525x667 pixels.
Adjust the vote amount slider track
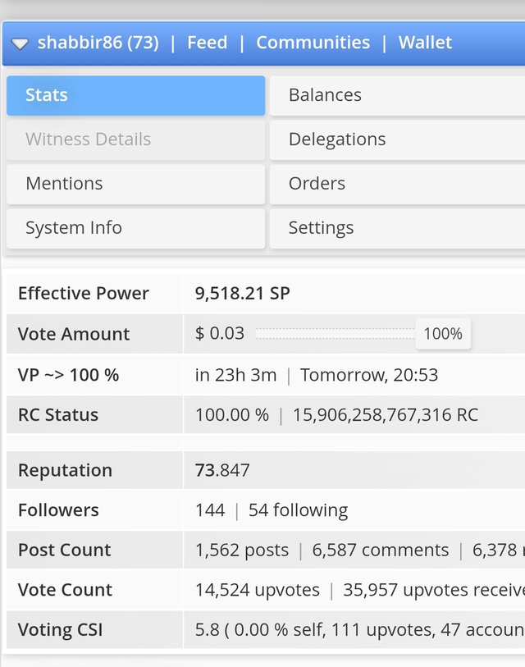pyautogui.click(x=335, y=334)
